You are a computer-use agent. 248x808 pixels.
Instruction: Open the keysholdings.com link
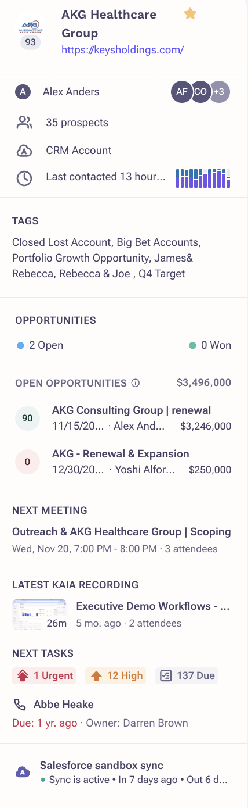(x=123, y=50)
